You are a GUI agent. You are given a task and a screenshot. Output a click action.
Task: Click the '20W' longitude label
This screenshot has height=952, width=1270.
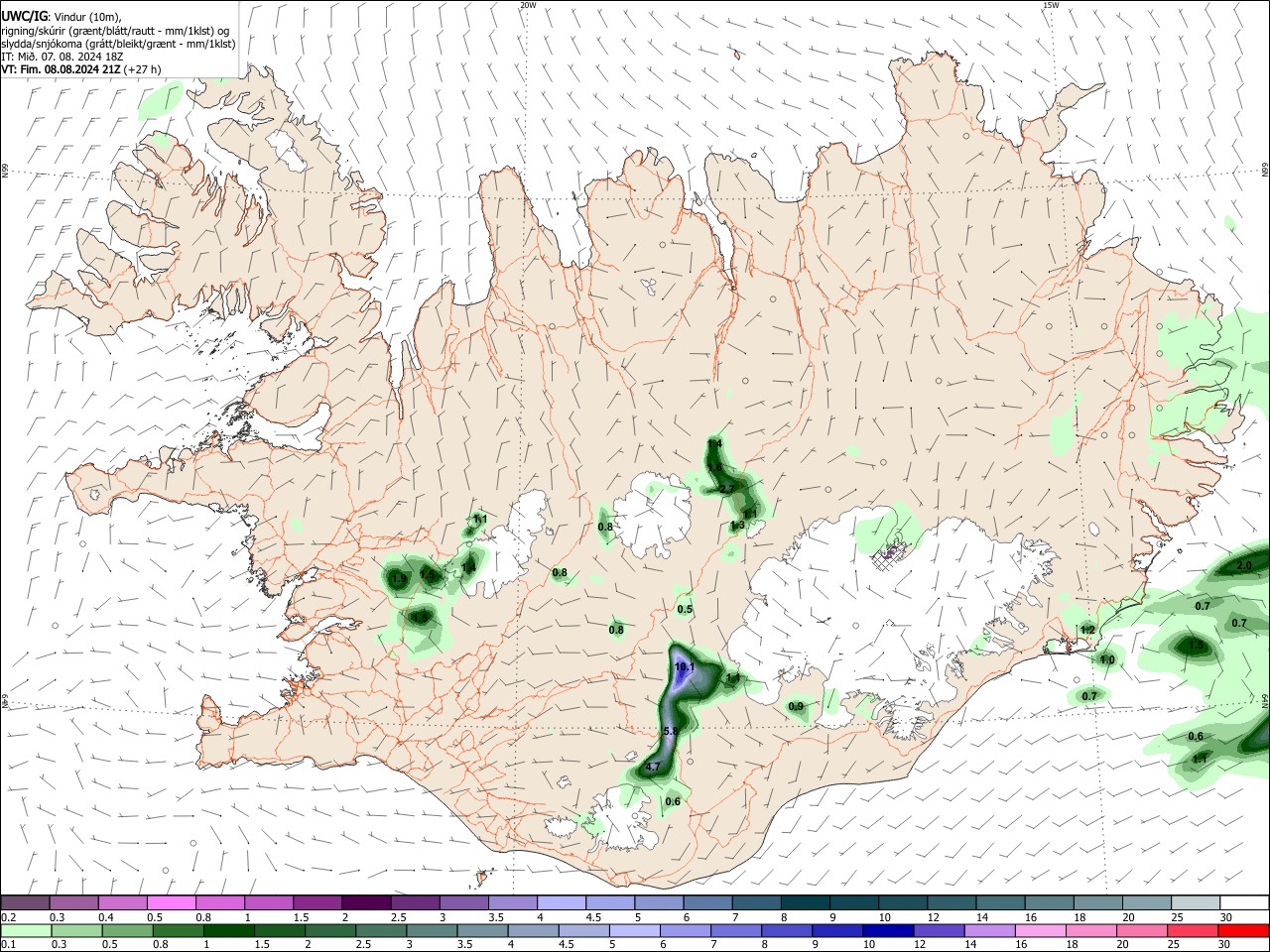click(528, 5)
